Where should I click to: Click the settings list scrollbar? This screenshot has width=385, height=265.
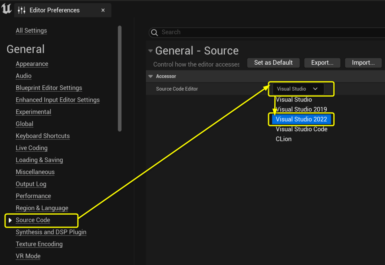click(x=120, y=77)
